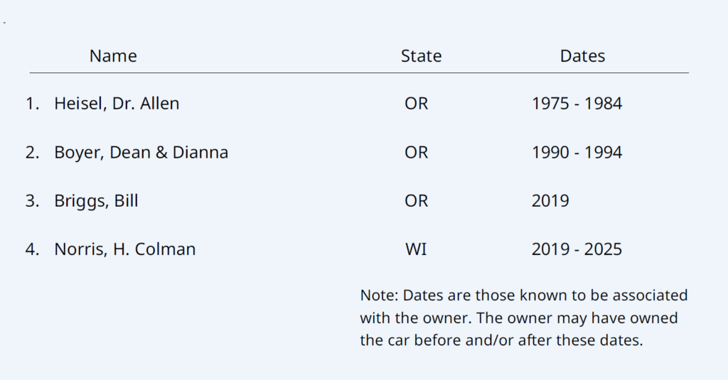Click row number 2 in list
Screen dimensions: 728x380
pos(32,153)
